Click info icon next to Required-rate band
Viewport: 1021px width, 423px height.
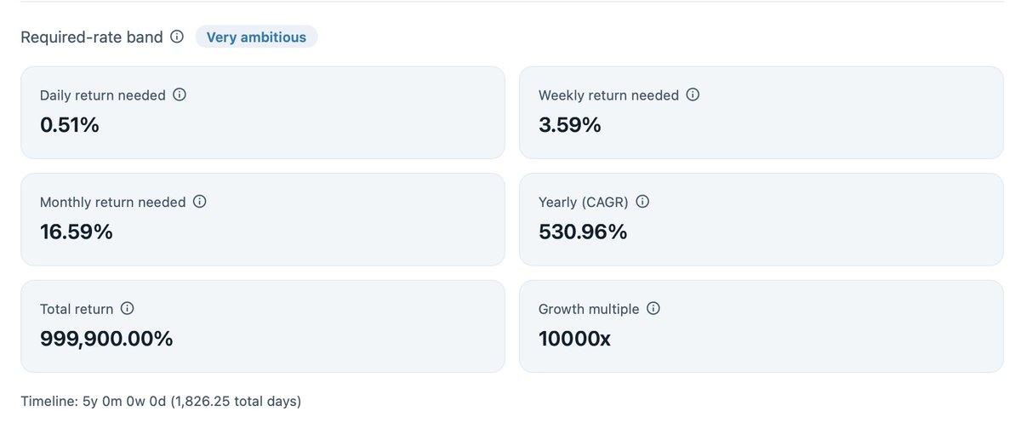(x=177, y=37)
